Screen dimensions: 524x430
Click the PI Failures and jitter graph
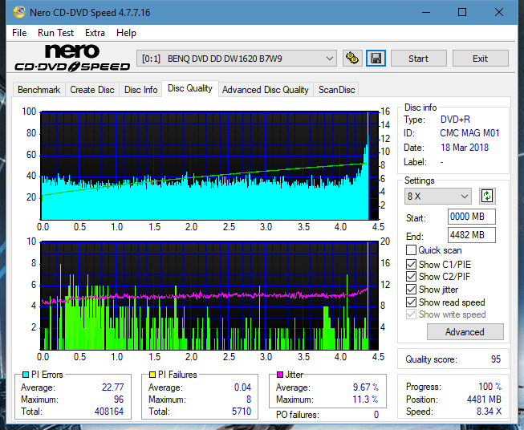pyautogui.click(x=209, y=296)
